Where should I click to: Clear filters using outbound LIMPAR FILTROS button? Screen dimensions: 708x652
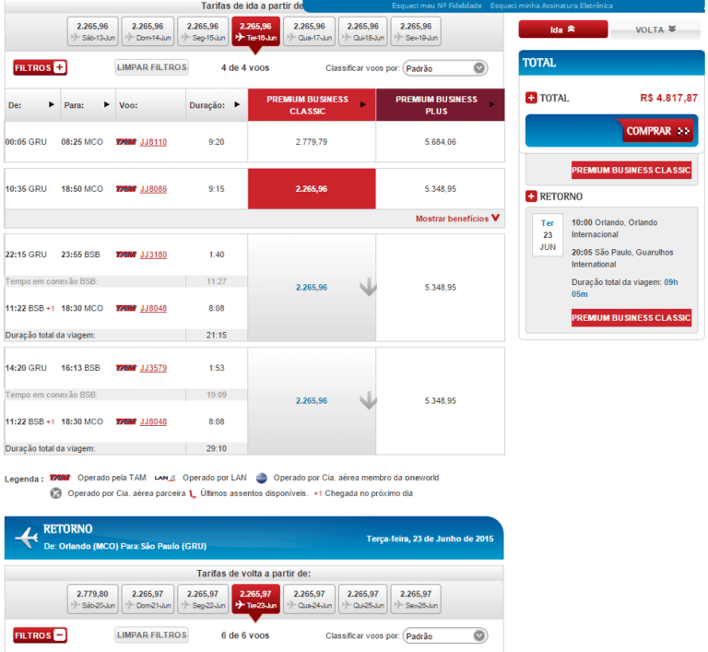click(152, 67)
